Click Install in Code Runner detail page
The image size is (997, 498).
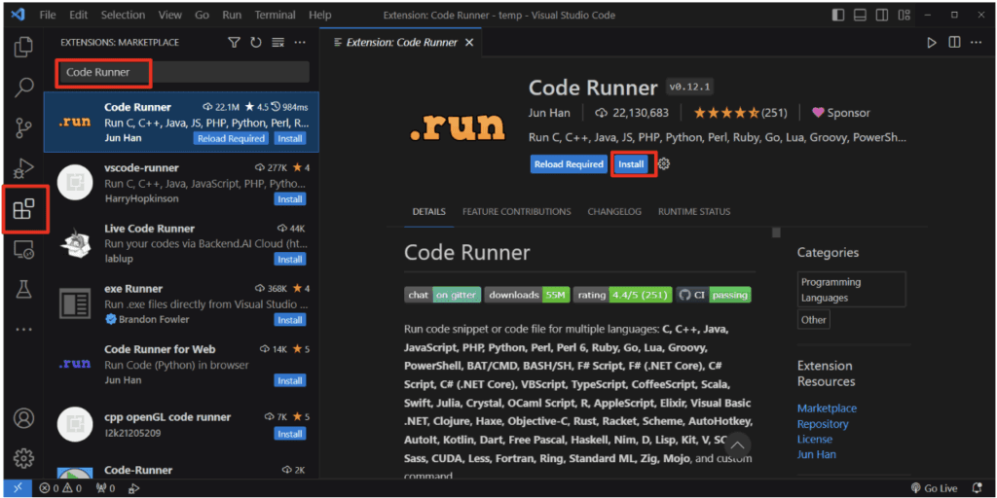[x=631, y=163]
